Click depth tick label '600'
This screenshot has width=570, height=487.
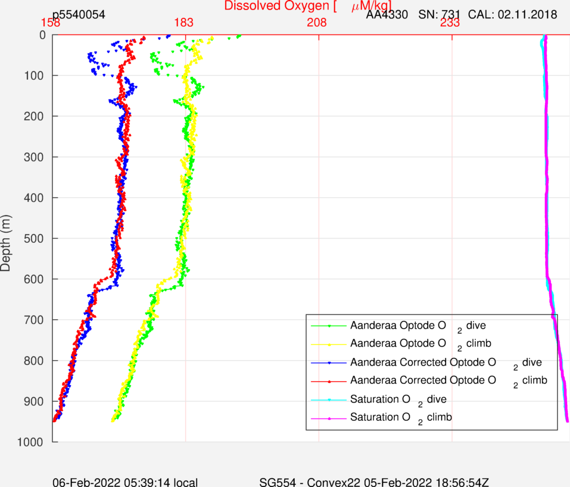pos(34,279)
